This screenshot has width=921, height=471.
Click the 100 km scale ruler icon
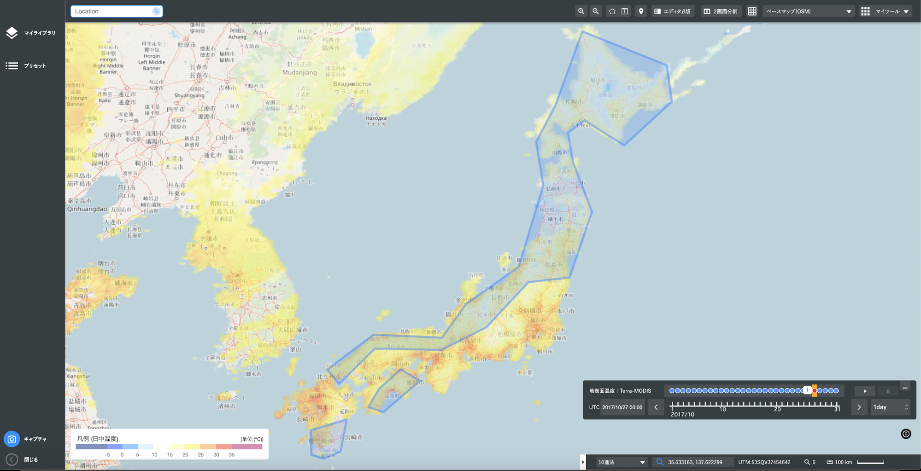[829, 462]
